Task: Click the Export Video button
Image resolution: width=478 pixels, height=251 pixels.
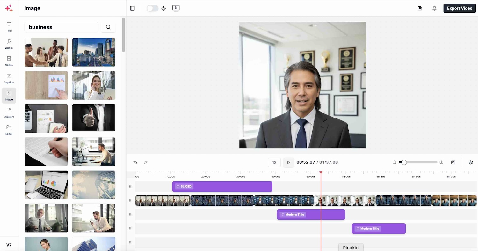Action: 460,8
